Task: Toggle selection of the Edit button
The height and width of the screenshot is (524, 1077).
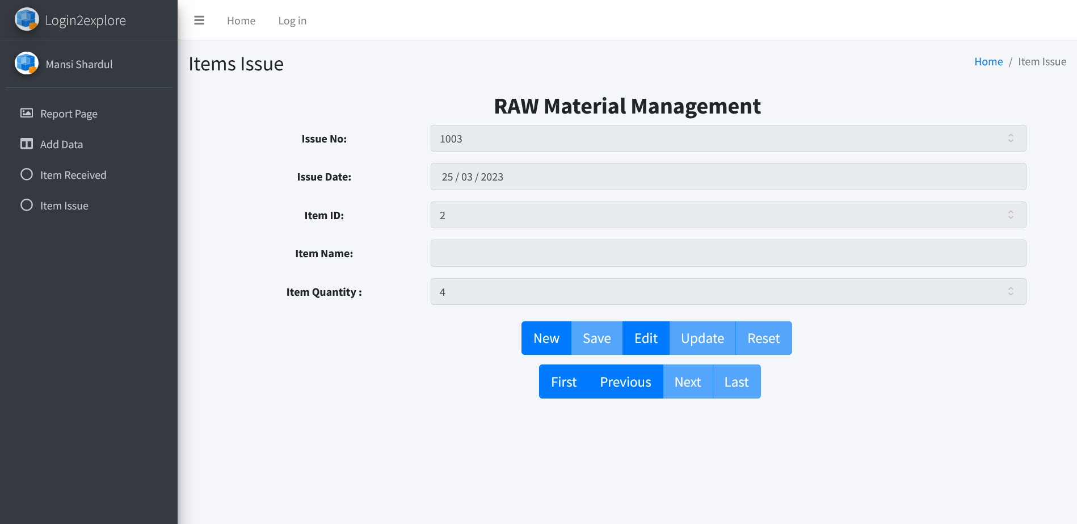Action: point(645,338)
